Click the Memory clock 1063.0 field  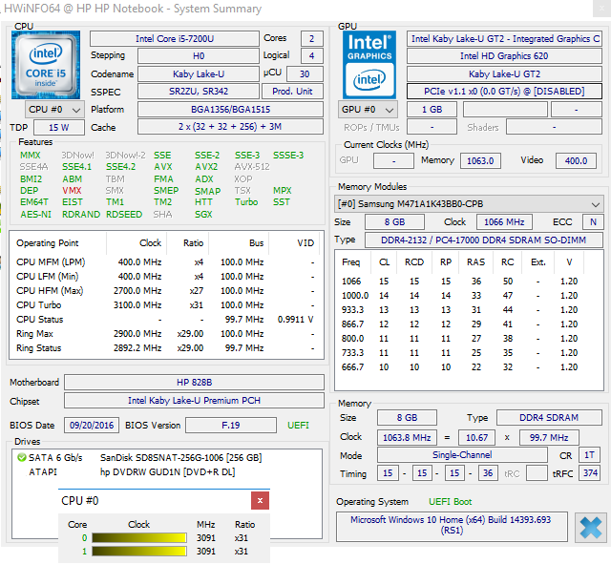coord(480,161)
